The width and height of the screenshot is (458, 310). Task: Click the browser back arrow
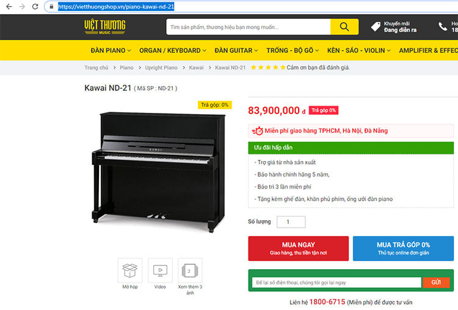click(9, 7)
